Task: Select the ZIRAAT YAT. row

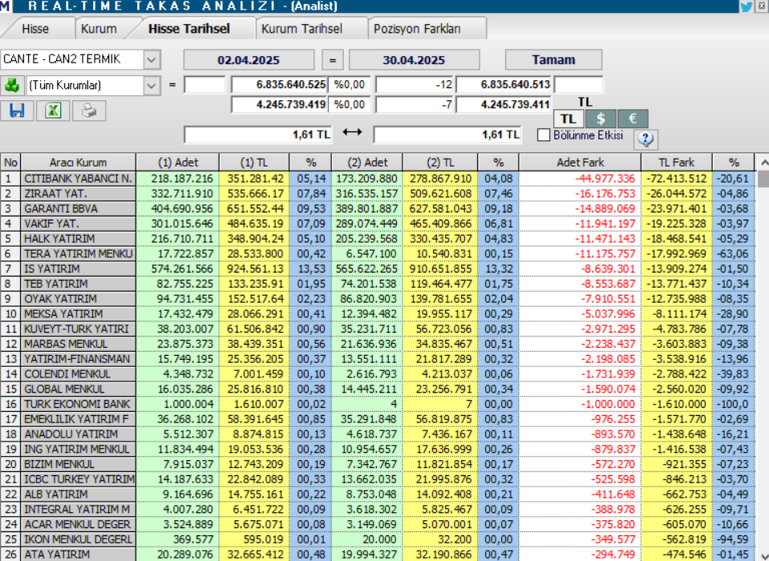Action: pyautogui.click(x=378, y=193)
